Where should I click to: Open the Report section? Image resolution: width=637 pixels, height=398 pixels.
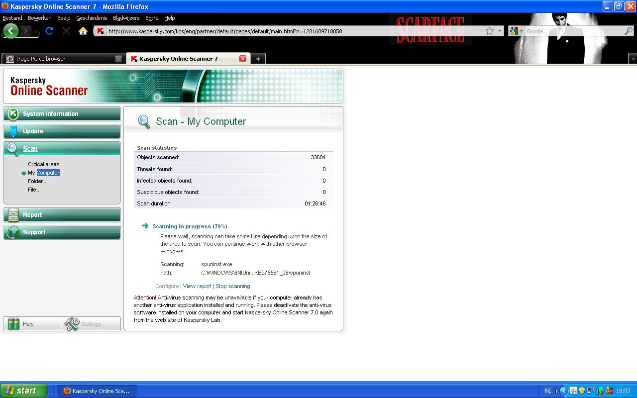pos(62,215)
